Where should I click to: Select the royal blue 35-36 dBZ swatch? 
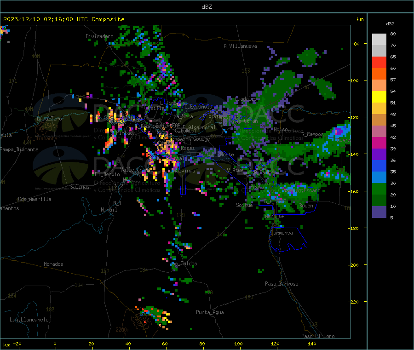tap(379, 166)
